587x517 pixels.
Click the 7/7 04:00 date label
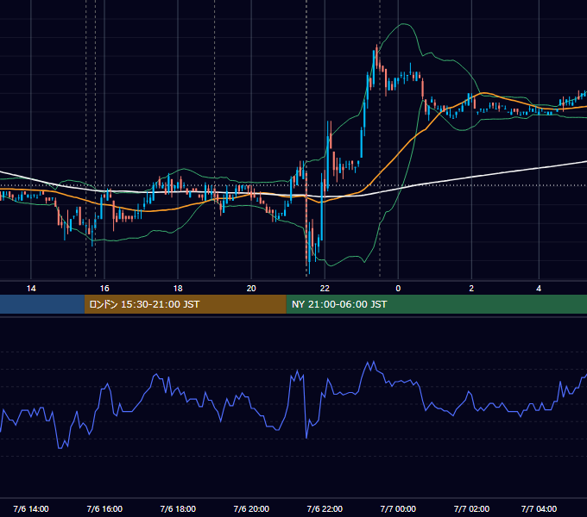pyautogui.click(x=539, y=508)
